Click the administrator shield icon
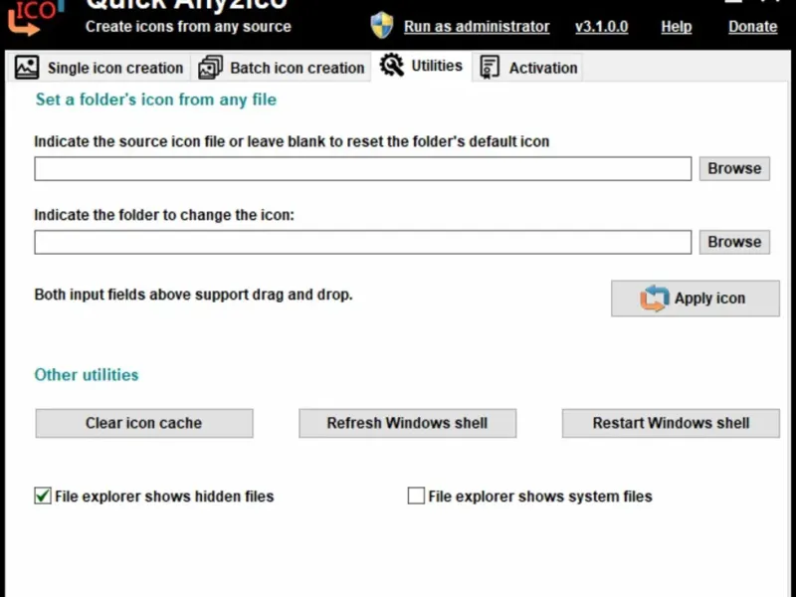The width and height of the screenshot is (796, 597). coord(382,26)
